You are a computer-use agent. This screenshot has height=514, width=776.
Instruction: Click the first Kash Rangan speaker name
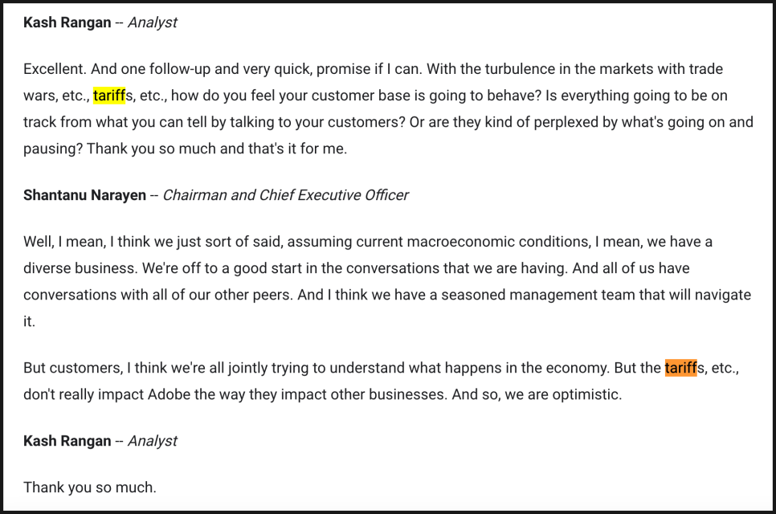point(67,22)
